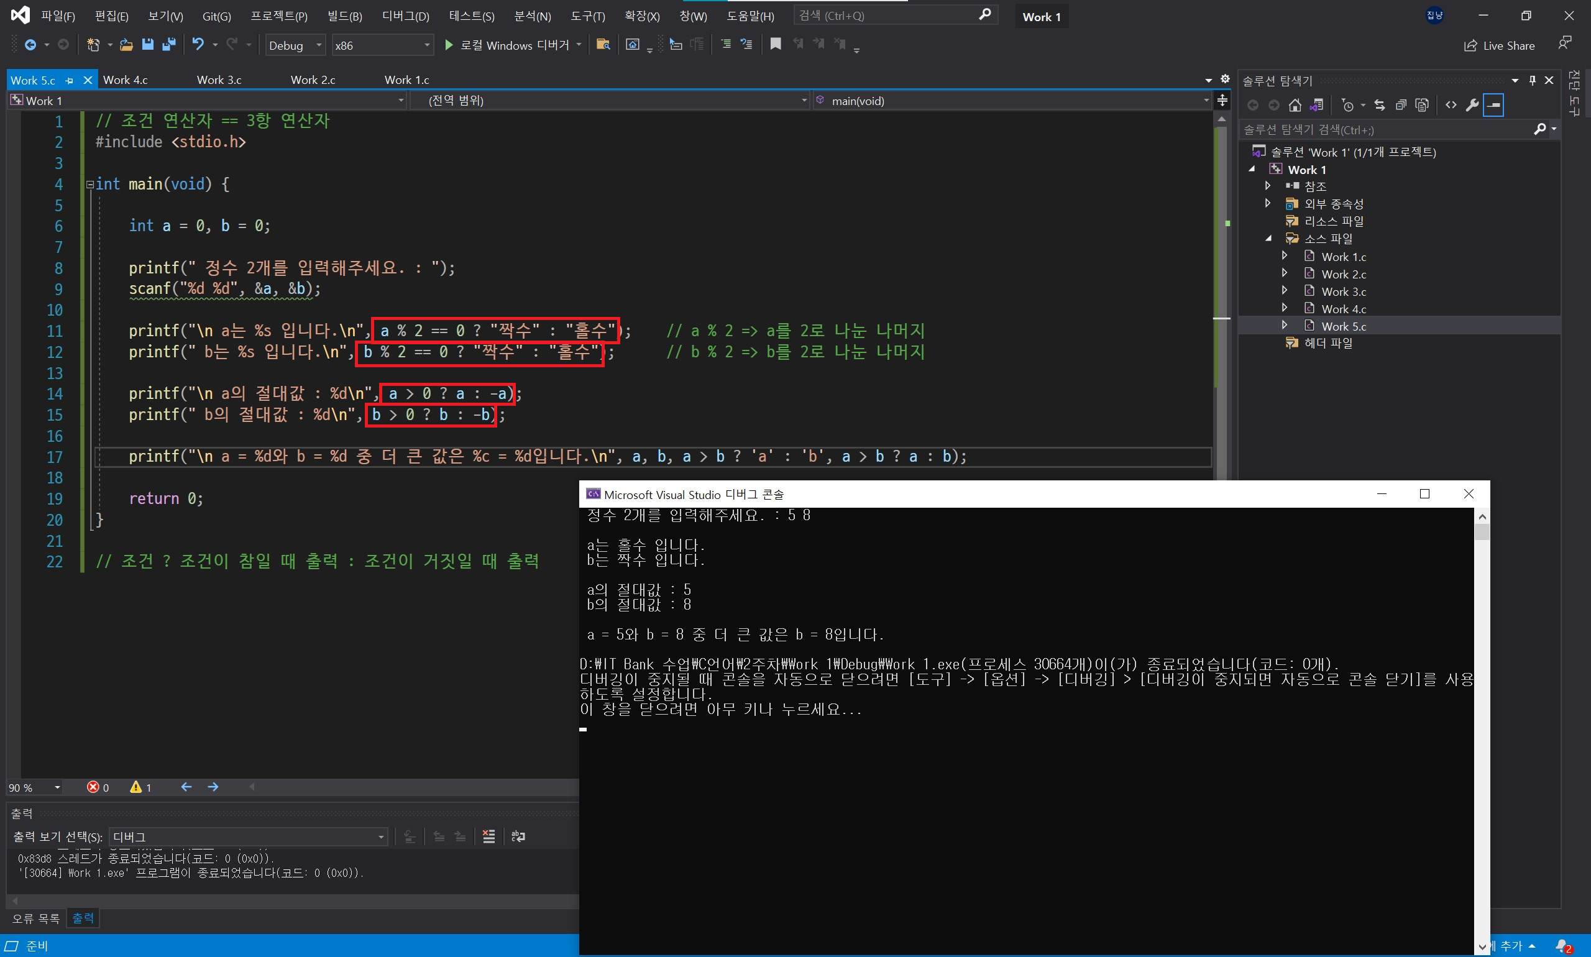Image resolution: width=1591 pixels, height=957 pixels.
Task: Open properties wrench icon in Solution Explorer
Action: (1472, 105)
